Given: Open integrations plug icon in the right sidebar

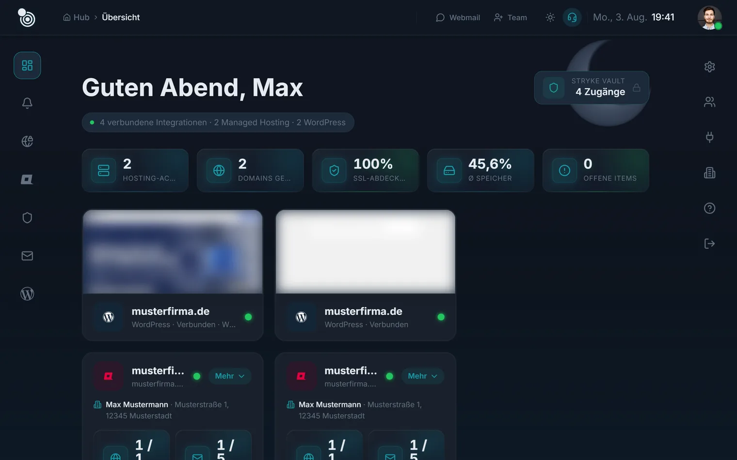Looking at the screenshot, I should pyautogui.click(x=709, y=138).
